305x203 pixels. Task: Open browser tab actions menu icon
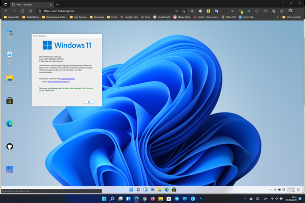(6, 5)
